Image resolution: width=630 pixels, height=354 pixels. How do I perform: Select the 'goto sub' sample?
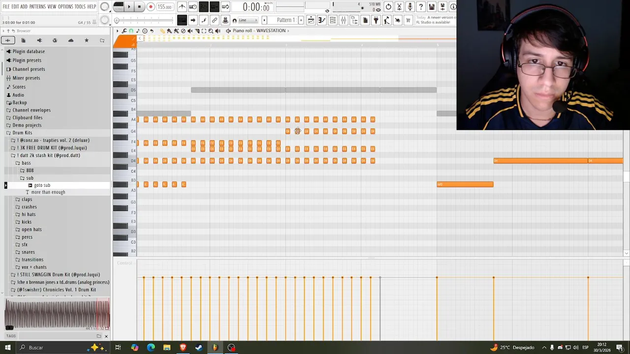[42, 185]
